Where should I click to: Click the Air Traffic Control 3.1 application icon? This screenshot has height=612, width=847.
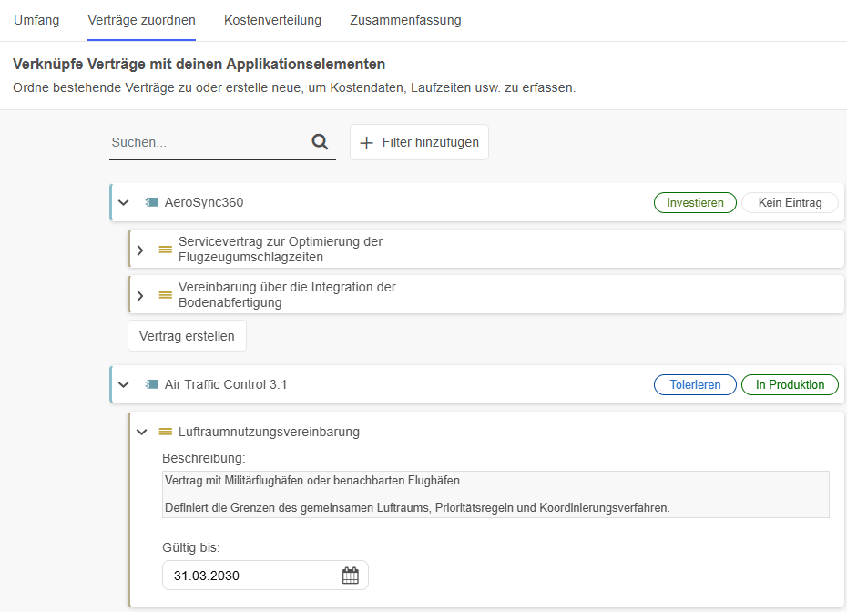pyautogui.click(x=151, y=384)
